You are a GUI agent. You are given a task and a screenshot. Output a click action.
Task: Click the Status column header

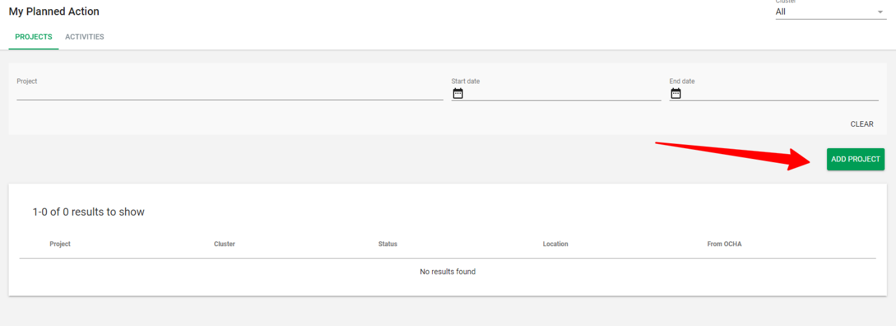tap(388, 244)
